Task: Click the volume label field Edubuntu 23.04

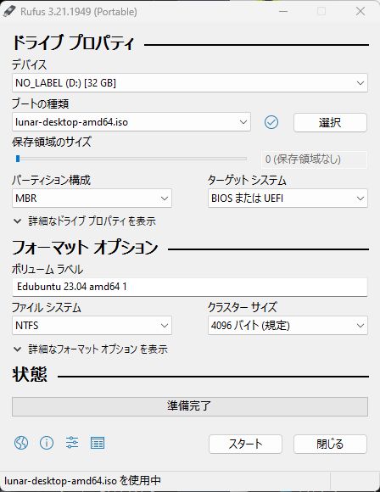Action: click(x=190, y=287)
